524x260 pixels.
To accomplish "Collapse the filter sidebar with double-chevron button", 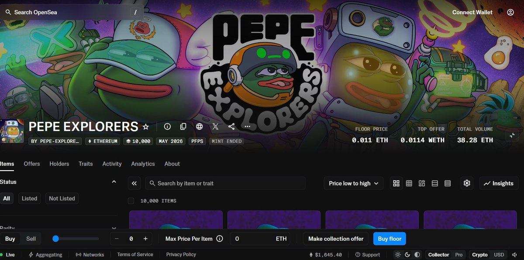I will tap(134, 183).
